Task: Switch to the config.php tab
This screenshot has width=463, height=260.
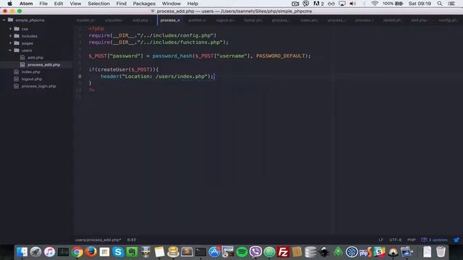Action: (447, 20)
